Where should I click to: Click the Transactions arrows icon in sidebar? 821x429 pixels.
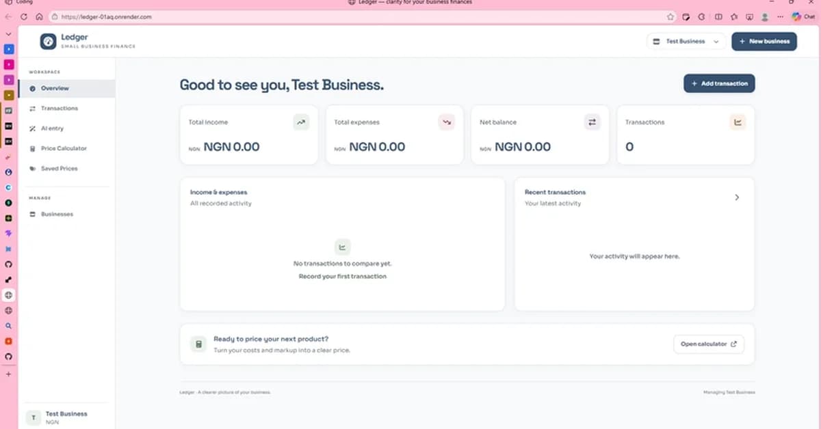[x=33, y=108]
